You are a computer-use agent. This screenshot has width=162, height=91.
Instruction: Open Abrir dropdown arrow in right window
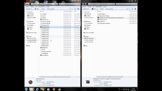tap(97, 9)
